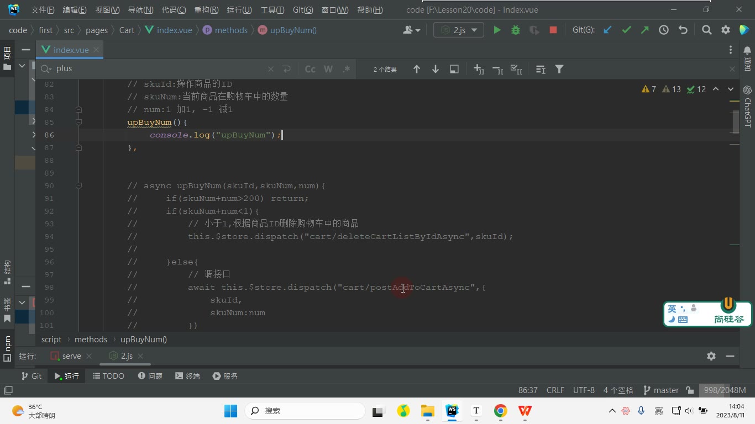Update project with the blue Git arrow
The height and width of the screenshot is (424, 755).
tap(607, 30)
